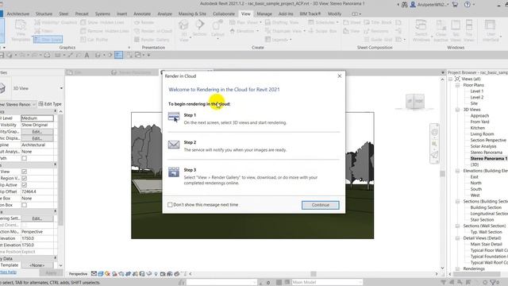Click the Far Clip Offset value field
The width and height of the screenshot is (508, 286).
click(37, 191)
